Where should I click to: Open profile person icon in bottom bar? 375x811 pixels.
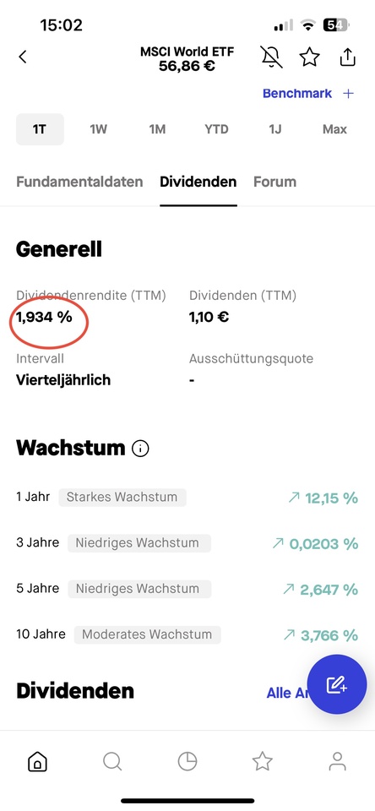[337, 761]
